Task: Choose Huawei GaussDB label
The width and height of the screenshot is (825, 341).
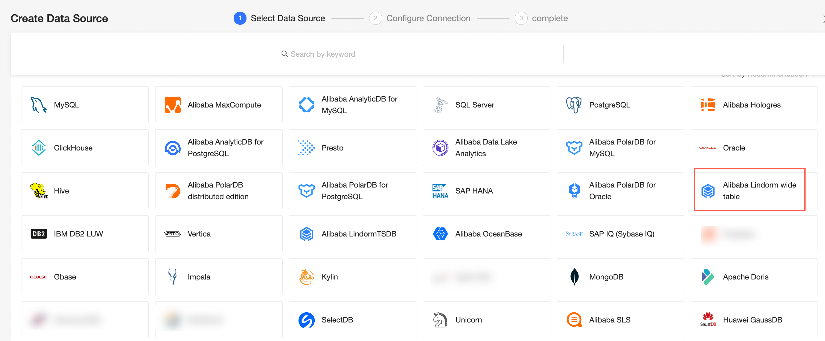Action: coord(752,320)
